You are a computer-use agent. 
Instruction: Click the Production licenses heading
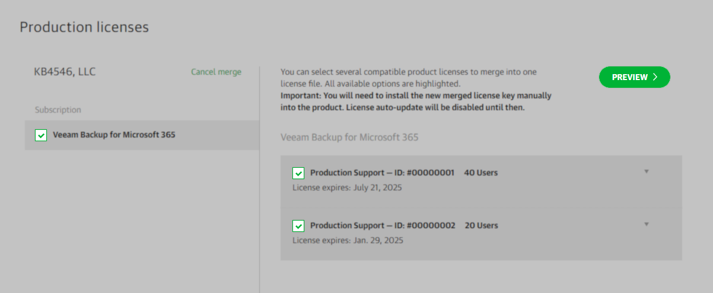click(x=84, y=27)
